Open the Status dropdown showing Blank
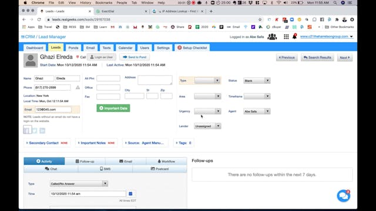 pos(257,81)
